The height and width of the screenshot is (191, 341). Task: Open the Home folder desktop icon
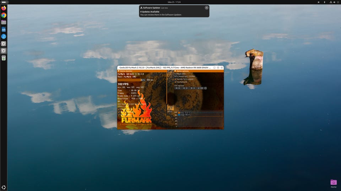334,184
